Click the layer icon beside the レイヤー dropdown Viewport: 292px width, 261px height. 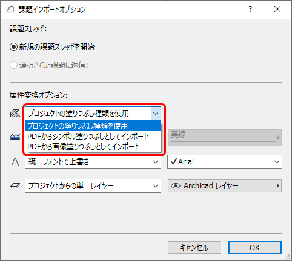tap(15, 185)
